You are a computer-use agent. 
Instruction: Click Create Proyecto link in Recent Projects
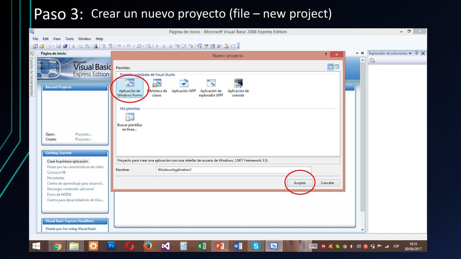83,139
